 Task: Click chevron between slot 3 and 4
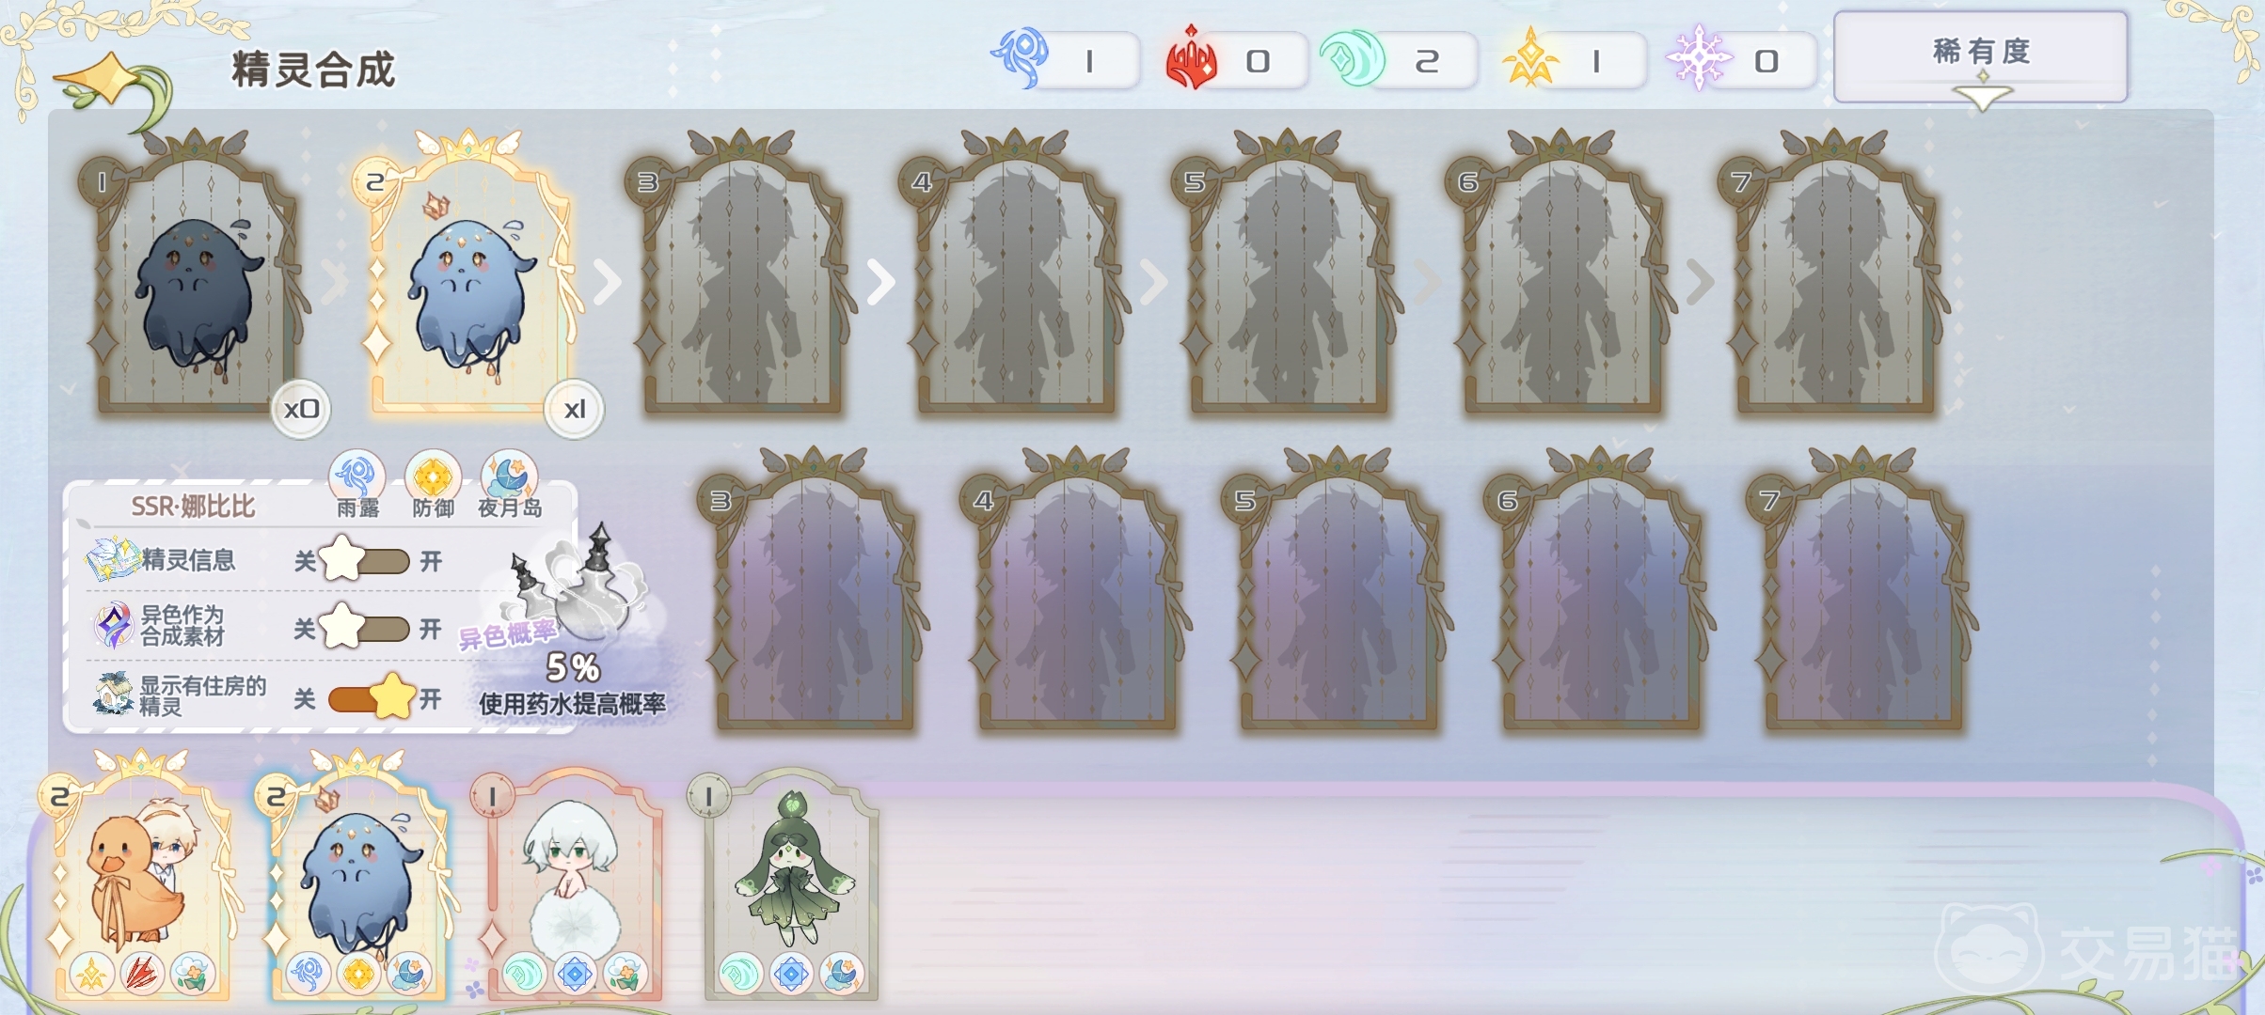click(x=880, y=282)
